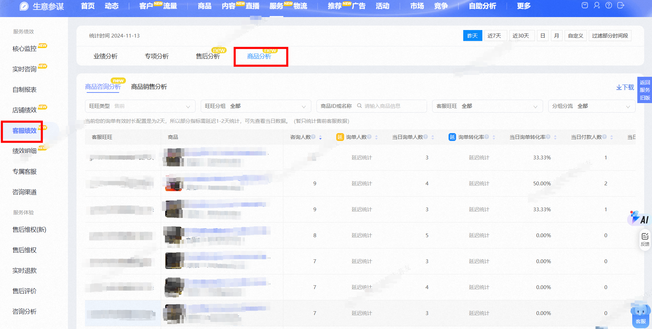The width and height of the screenshot is (652, 329).
Task: Open the 商品销售分析 sub-tab
Action: coord(149,87)
